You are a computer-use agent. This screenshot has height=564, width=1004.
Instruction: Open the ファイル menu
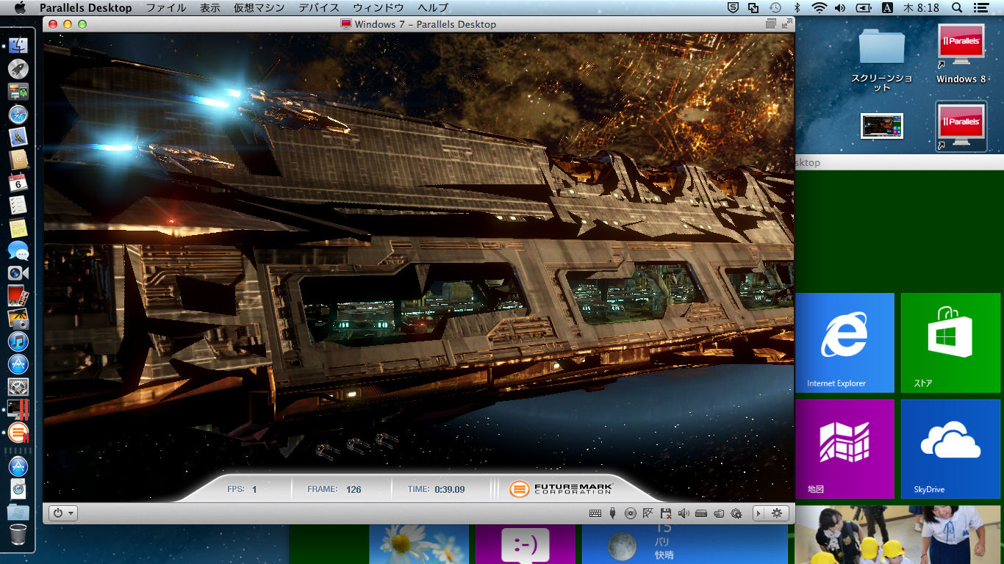165,7
